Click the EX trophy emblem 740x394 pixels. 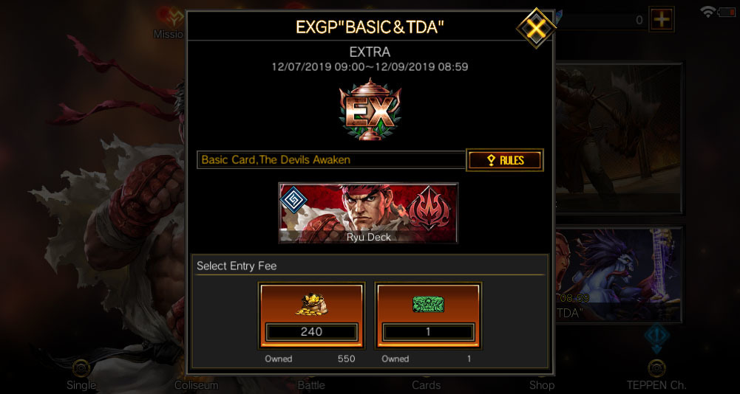[370, 109]
